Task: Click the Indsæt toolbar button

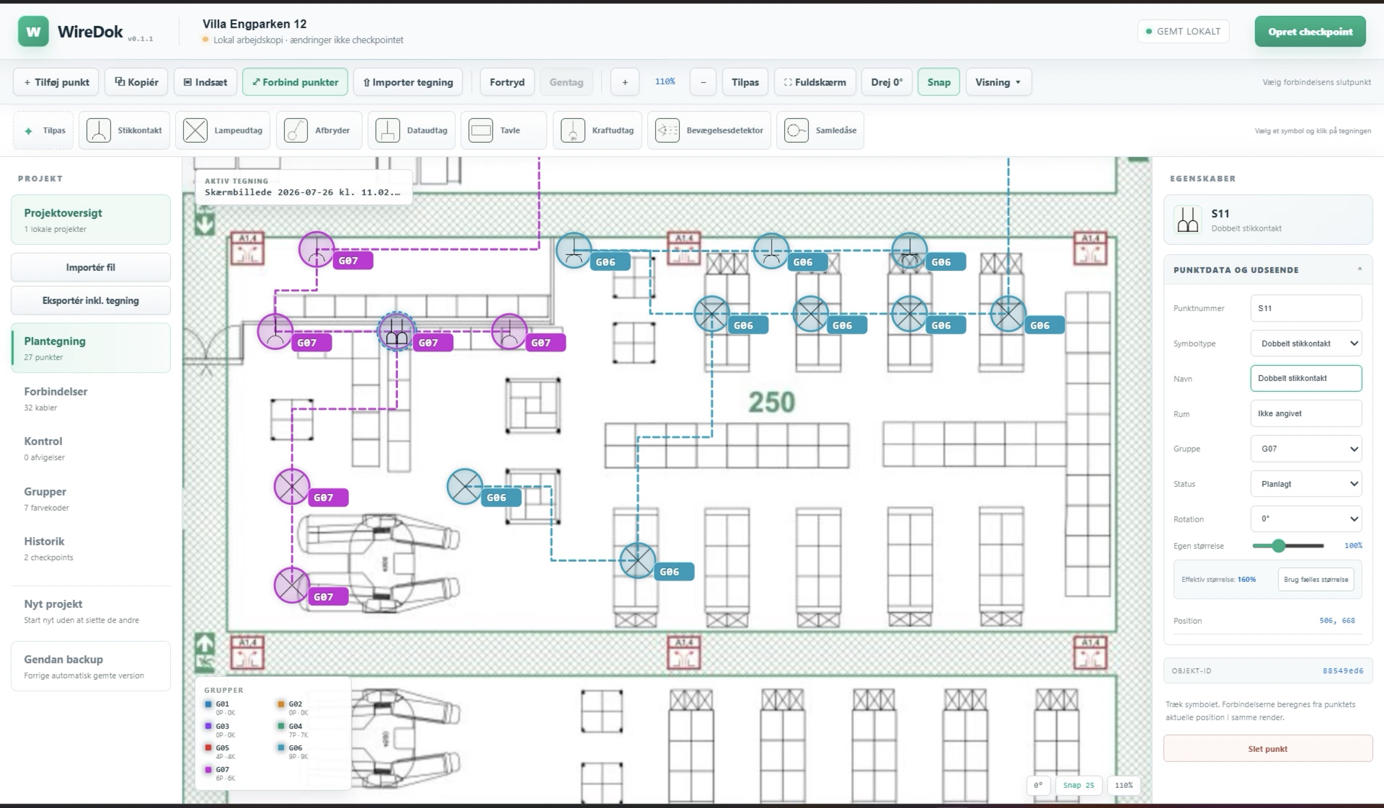Action: (205, 82)
